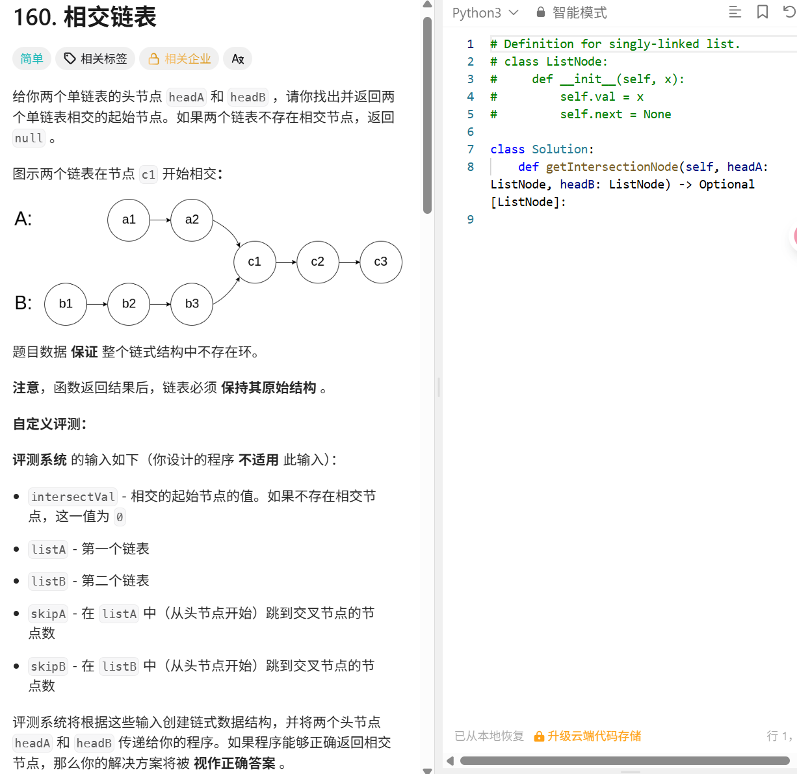
Task: Click the 行 1 cursor position status
Action: [x=779, y=736]
